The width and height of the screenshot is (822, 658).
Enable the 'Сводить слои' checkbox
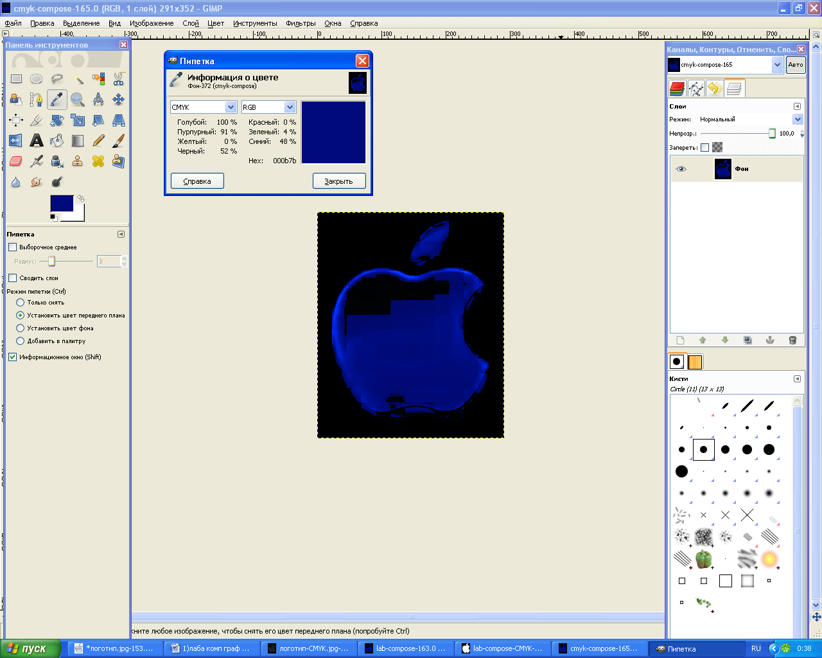click(12, 278)
